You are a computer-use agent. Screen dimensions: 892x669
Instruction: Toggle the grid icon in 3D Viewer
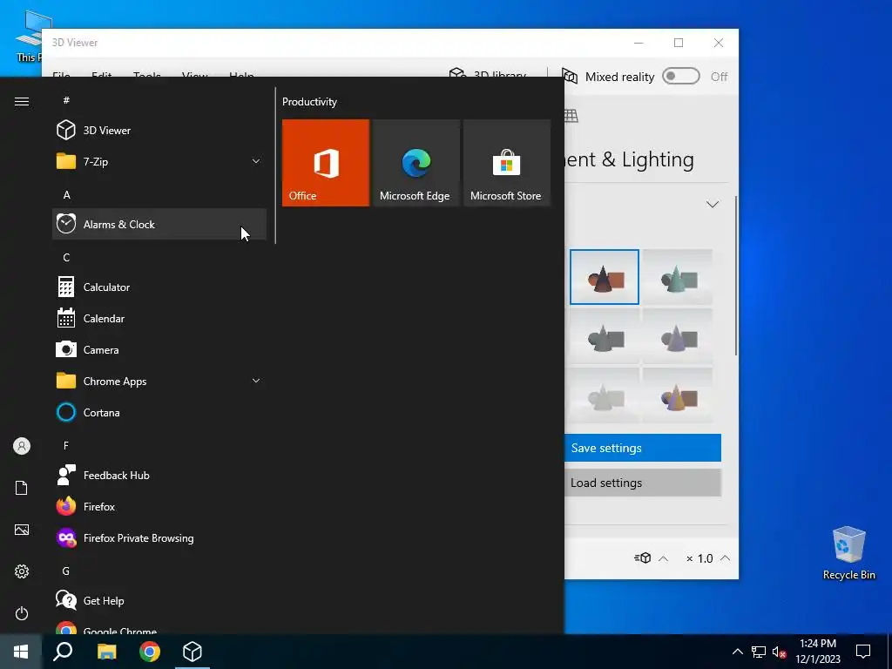click(571, 116)
